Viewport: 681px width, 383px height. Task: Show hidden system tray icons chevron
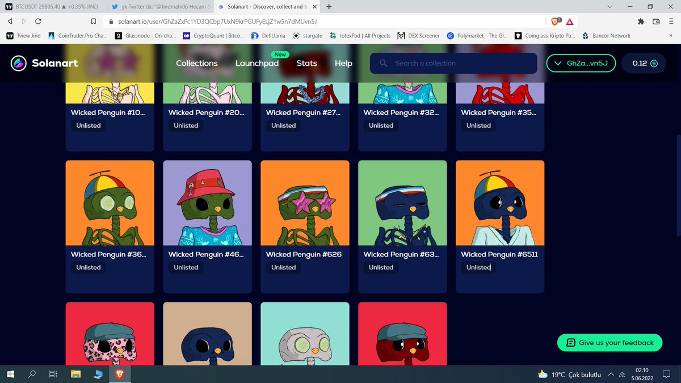(x=611, y=374)
